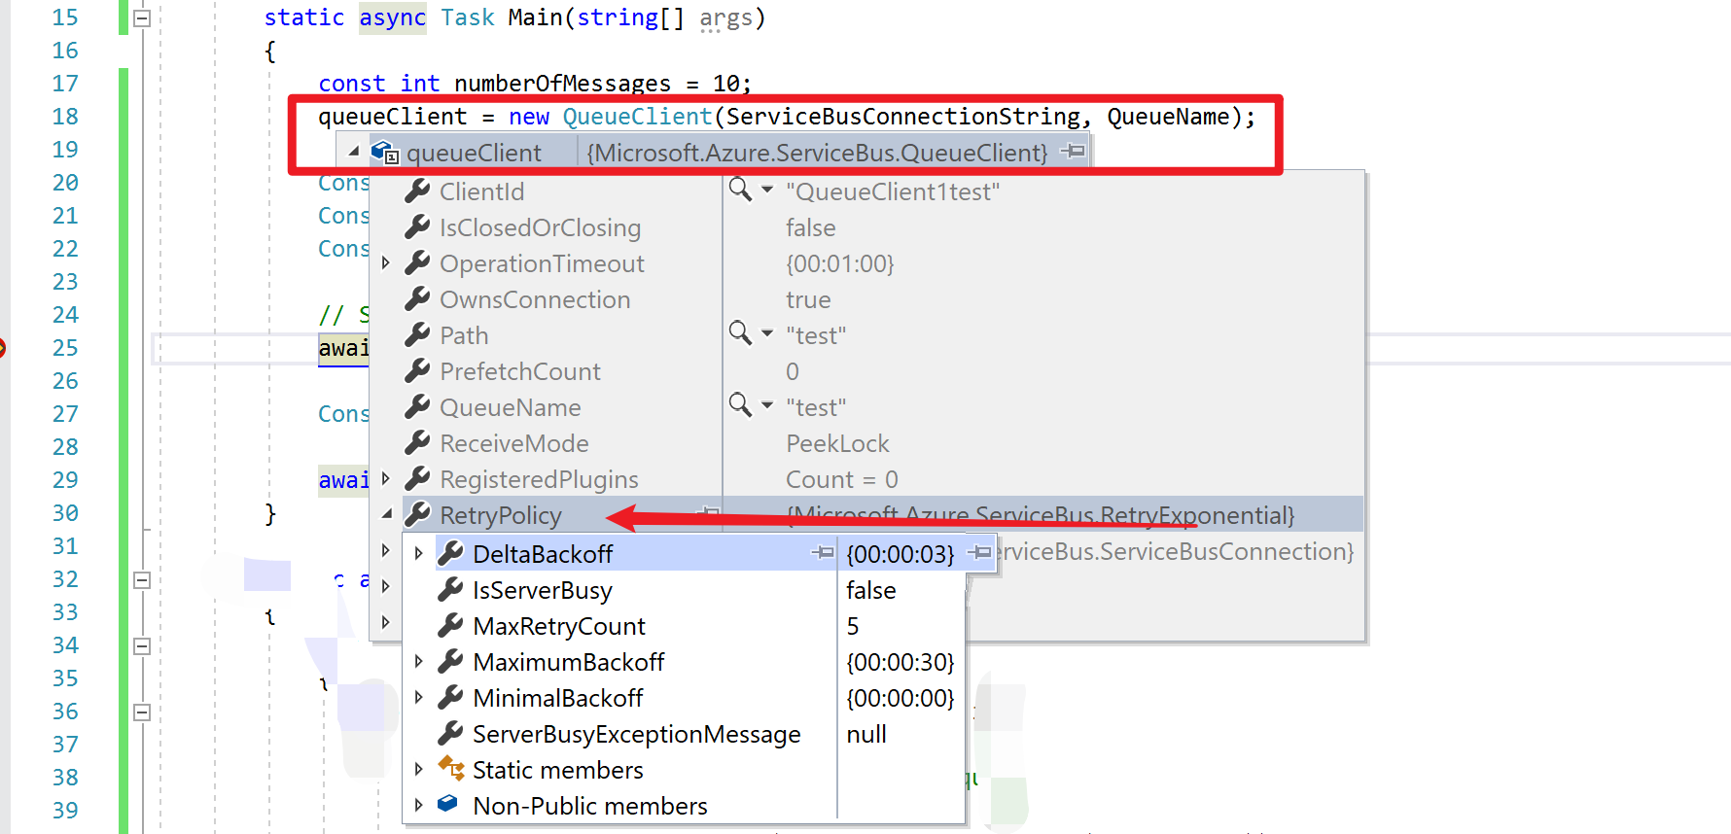Click line number 25 in the gutter
The height and width of the screenshot is (834, 1731).
[65, 348]
